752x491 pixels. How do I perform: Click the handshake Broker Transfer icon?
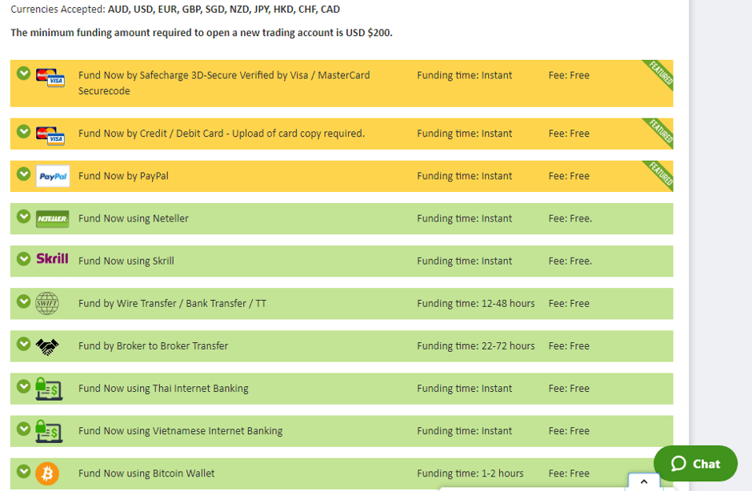(x=47, y=347)
